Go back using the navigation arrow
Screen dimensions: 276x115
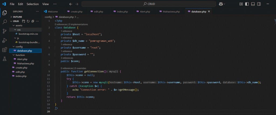(x=71, y=4)
